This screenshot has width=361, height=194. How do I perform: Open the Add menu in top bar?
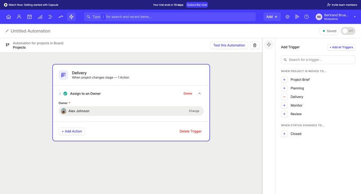(272, 17)
